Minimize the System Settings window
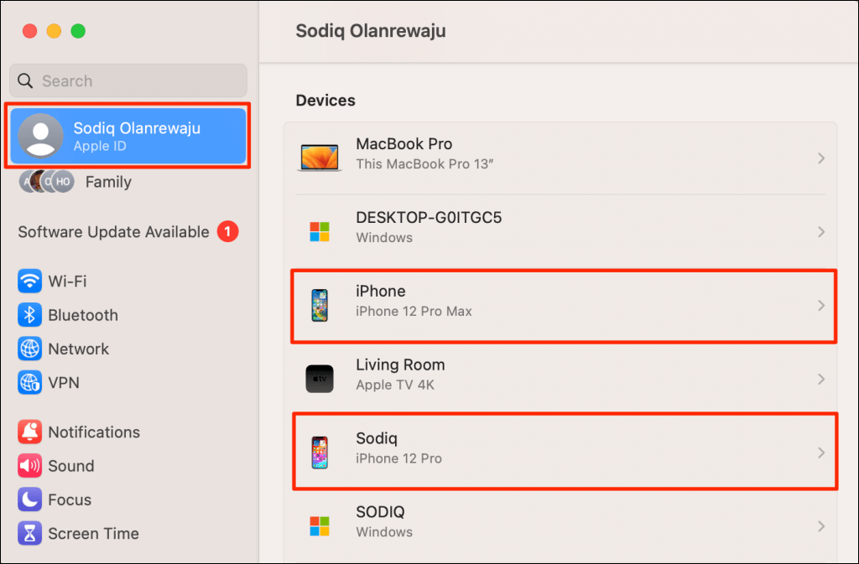This screenshot has height=564, width=859. (x=54, y=31)
